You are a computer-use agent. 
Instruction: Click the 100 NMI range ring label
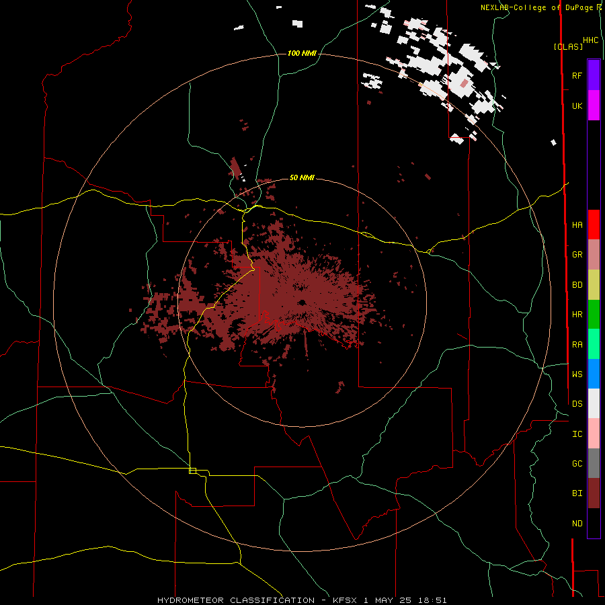pos(302,53)
